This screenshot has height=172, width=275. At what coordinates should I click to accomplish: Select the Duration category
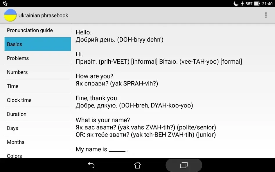38,114
